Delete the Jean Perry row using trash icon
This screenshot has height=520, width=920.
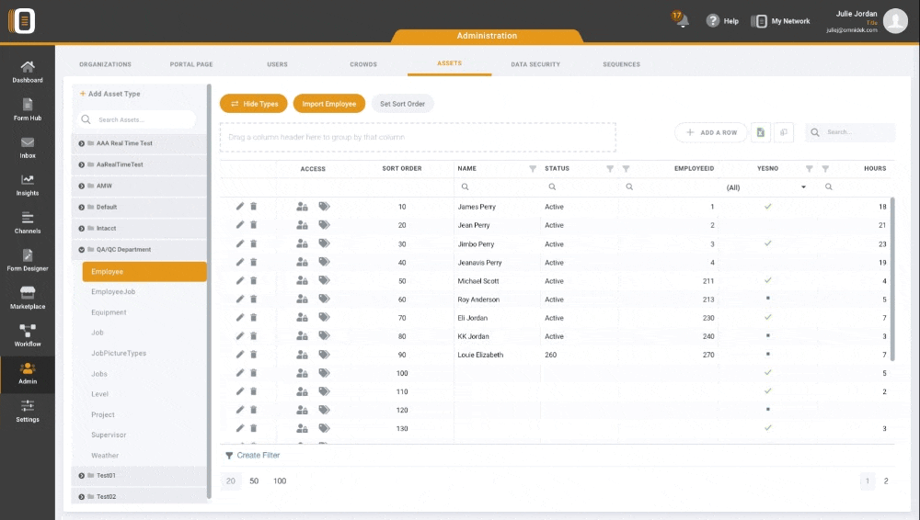pyautogui.click(x=254, y=225)
